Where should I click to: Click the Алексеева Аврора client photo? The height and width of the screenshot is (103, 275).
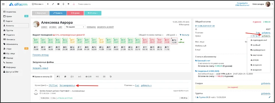tap(36, 24)
